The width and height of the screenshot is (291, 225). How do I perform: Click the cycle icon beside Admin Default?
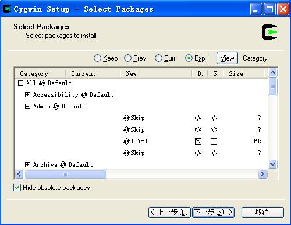coord(56,107)
